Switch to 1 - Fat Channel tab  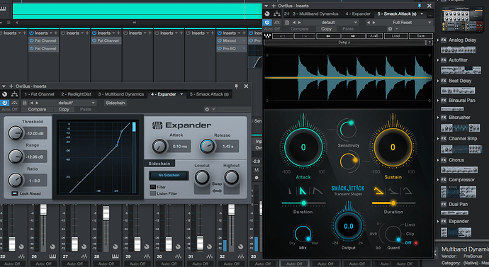click(x=39, y=94)
